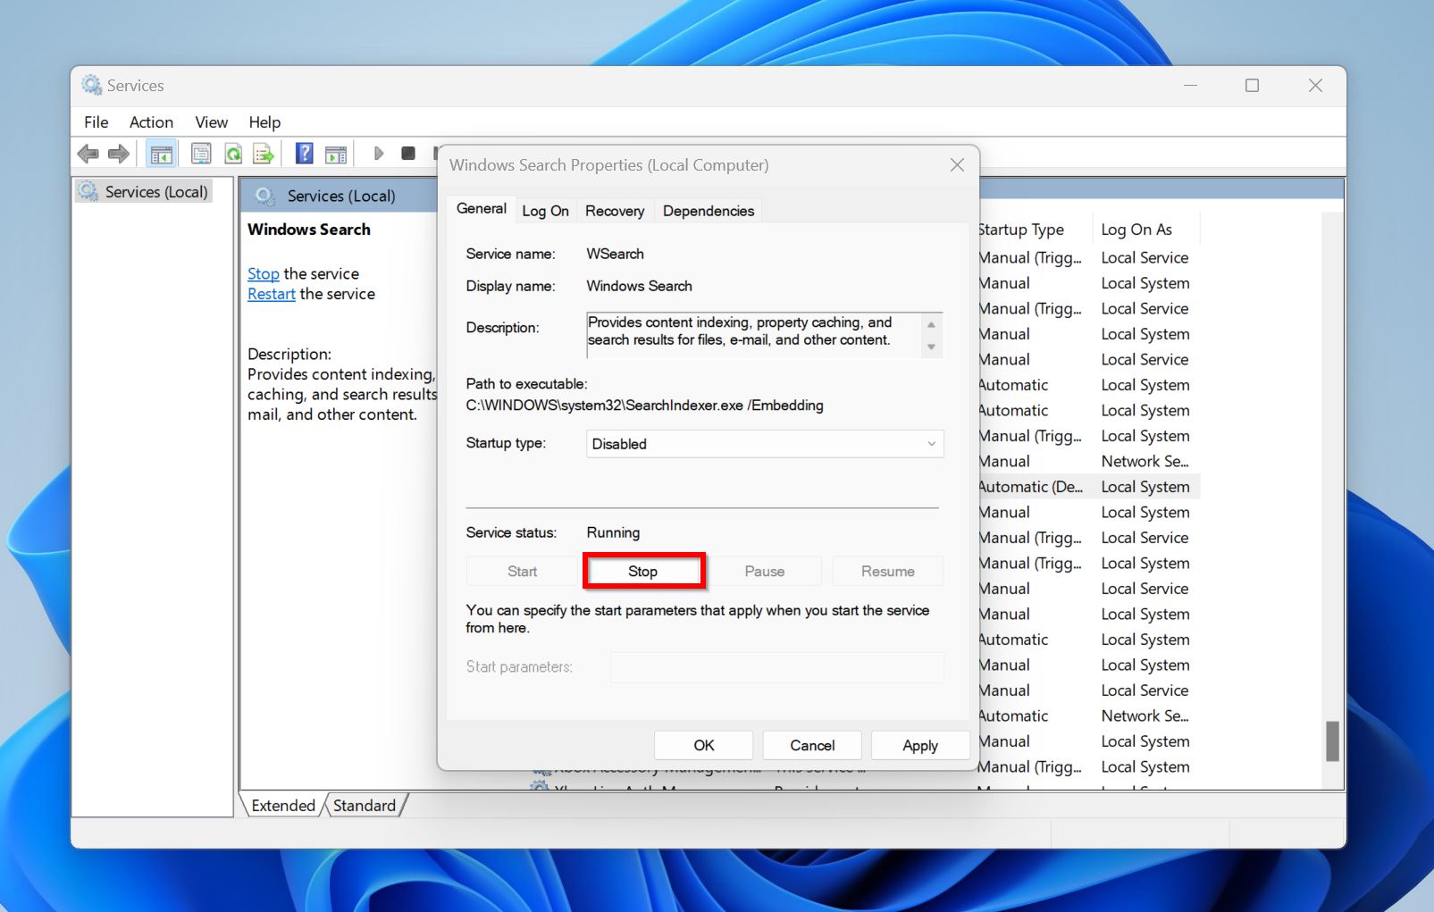
Task: Switch to the Log On tab
Action: click(x=545, y=211)
